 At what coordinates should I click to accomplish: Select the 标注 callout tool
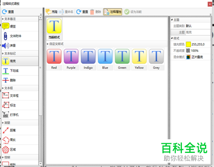(x=20, y=105)
